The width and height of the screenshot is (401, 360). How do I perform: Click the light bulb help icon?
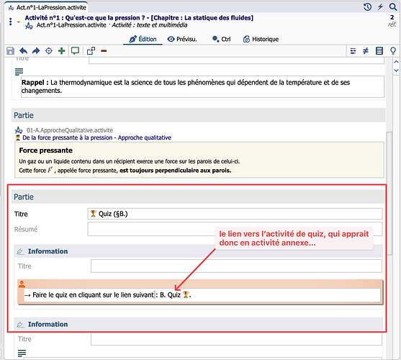pos(393,51)
